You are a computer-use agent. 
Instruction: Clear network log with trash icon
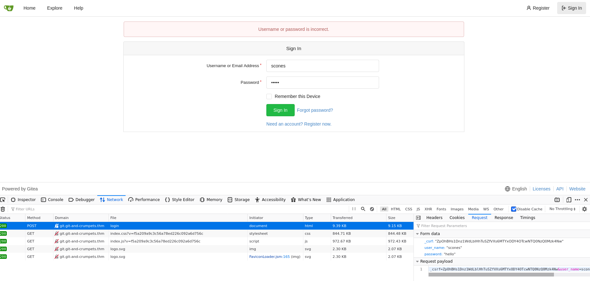(x=3, y=209)
